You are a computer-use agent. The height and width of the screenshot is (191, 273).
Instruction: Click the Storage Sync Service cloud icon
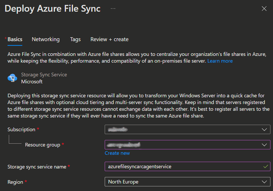tap(12, 78)
